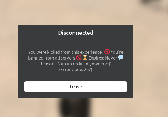
Task: Click the "Expires: Never" text
Action: click(x=103, y=58)
